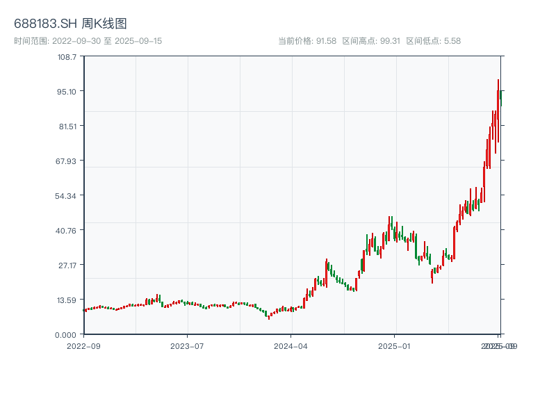Image resolution: width=556 pixels, height=417 pixels.
Task: Click the y-axis label 13.59
Action: 67,300
